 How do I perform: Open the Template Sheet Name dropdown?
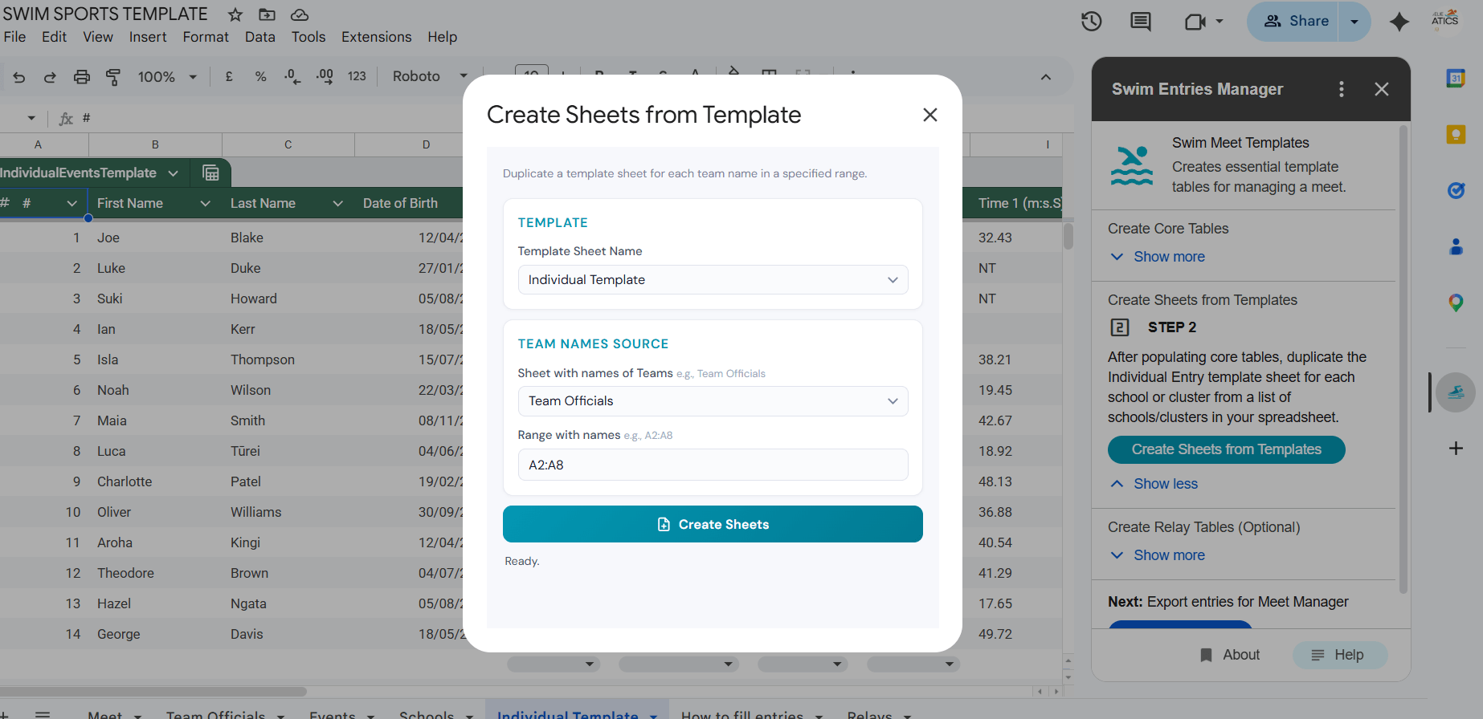[713, 280]
